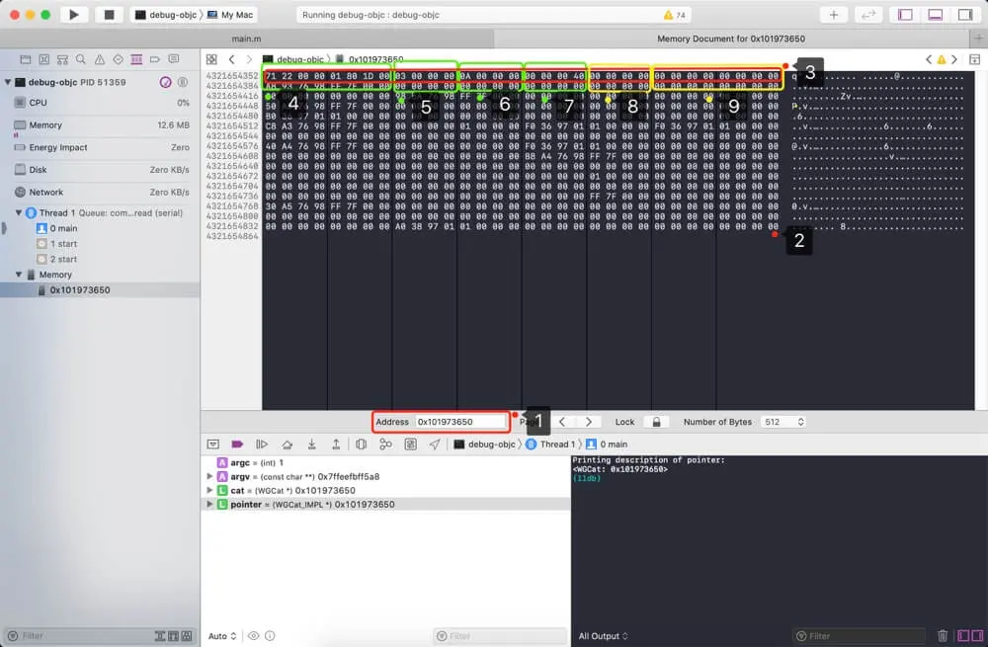
Task: Collapse the Thread 1 disclosure triangle
Action: click(18, 213)
